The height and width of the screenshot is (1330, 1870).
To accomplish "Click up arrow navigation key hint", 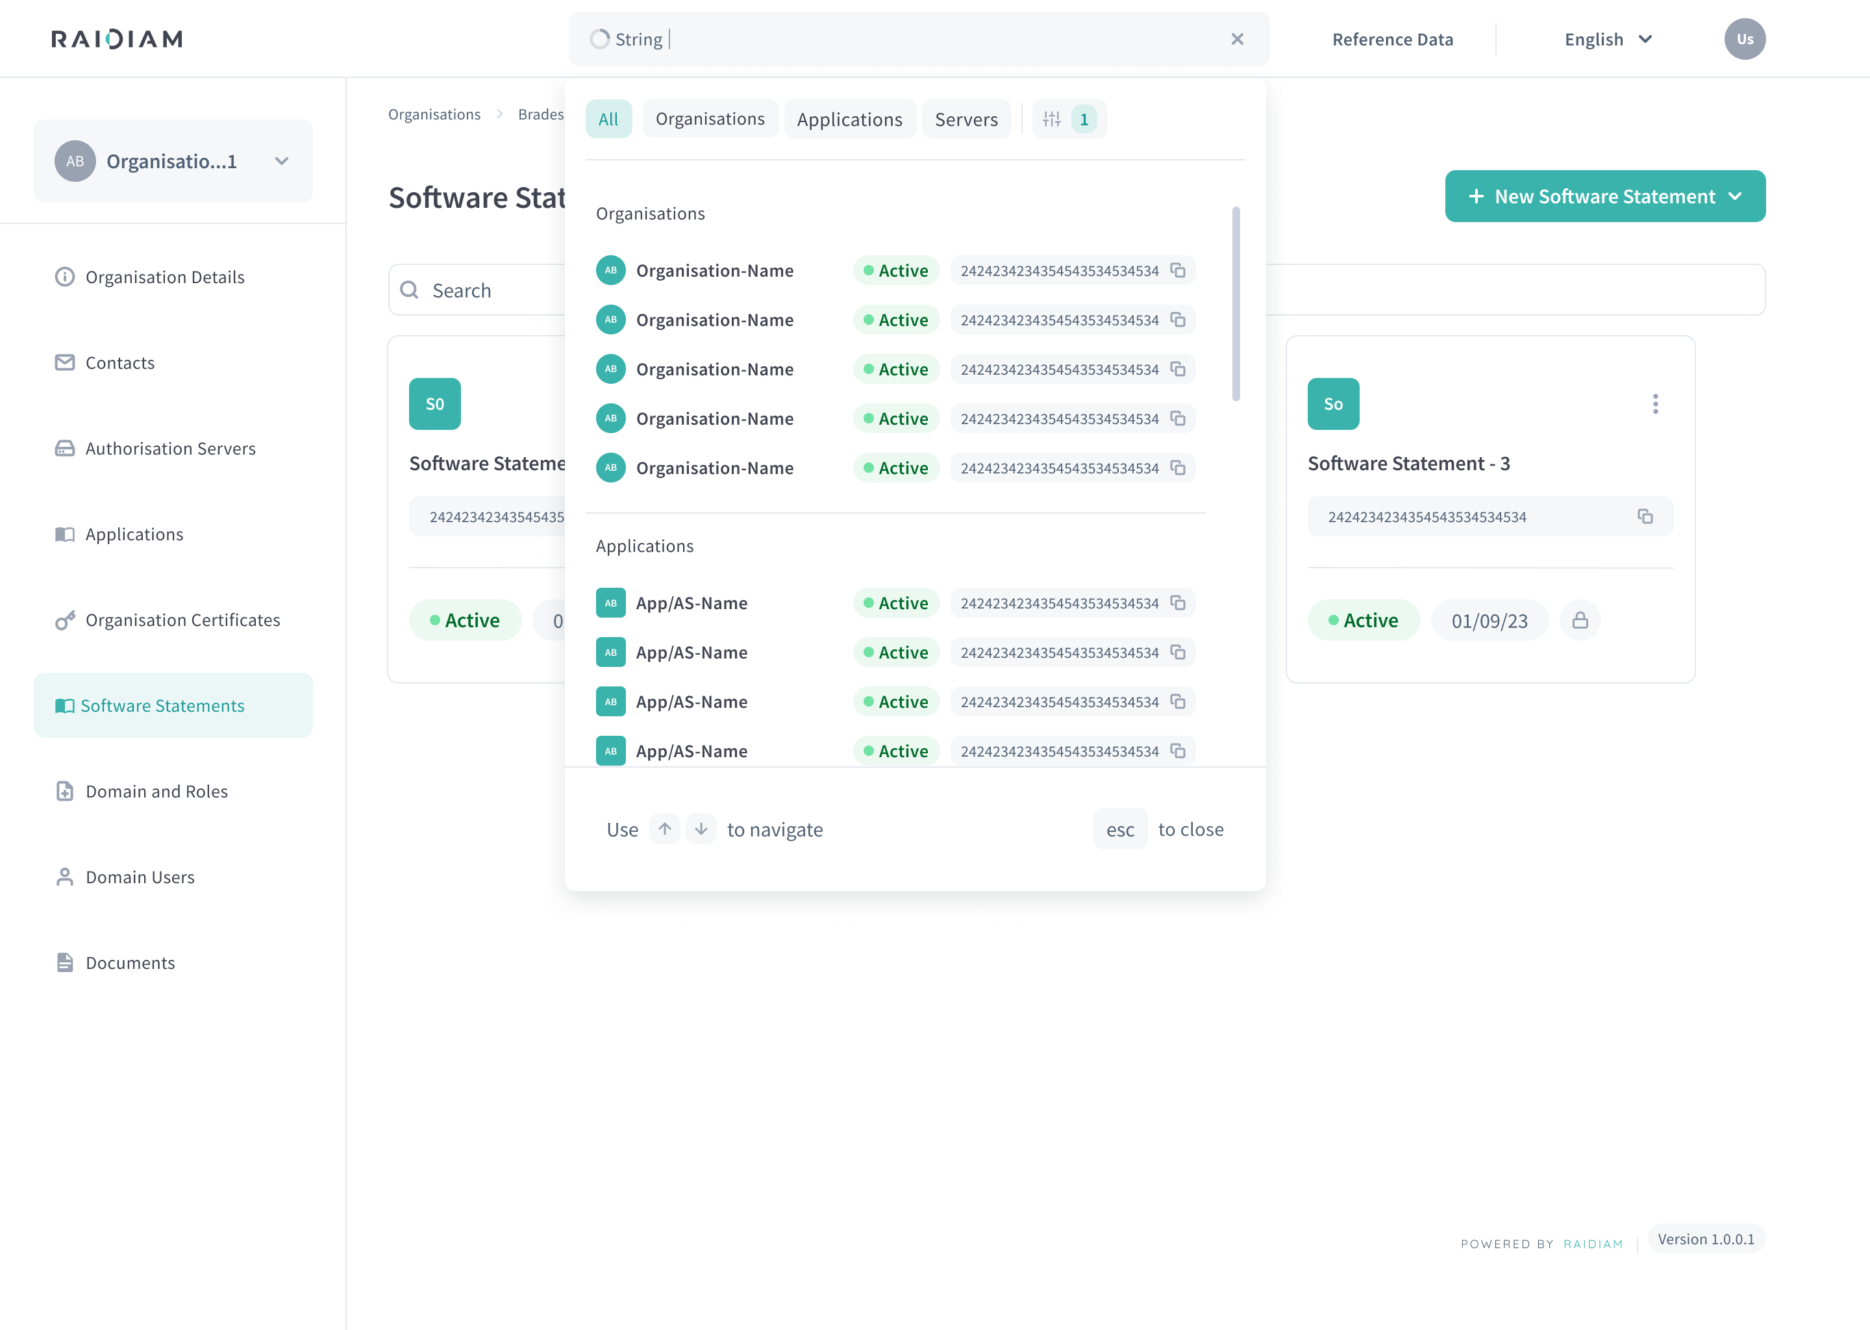I will [x=665, y=829].
